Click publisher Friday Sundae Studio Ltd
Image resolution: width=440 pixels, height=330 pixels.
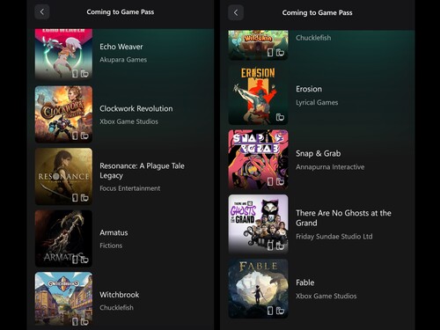[334, 237]
